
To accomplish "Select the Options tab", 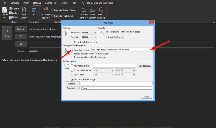I will [37, 3].
